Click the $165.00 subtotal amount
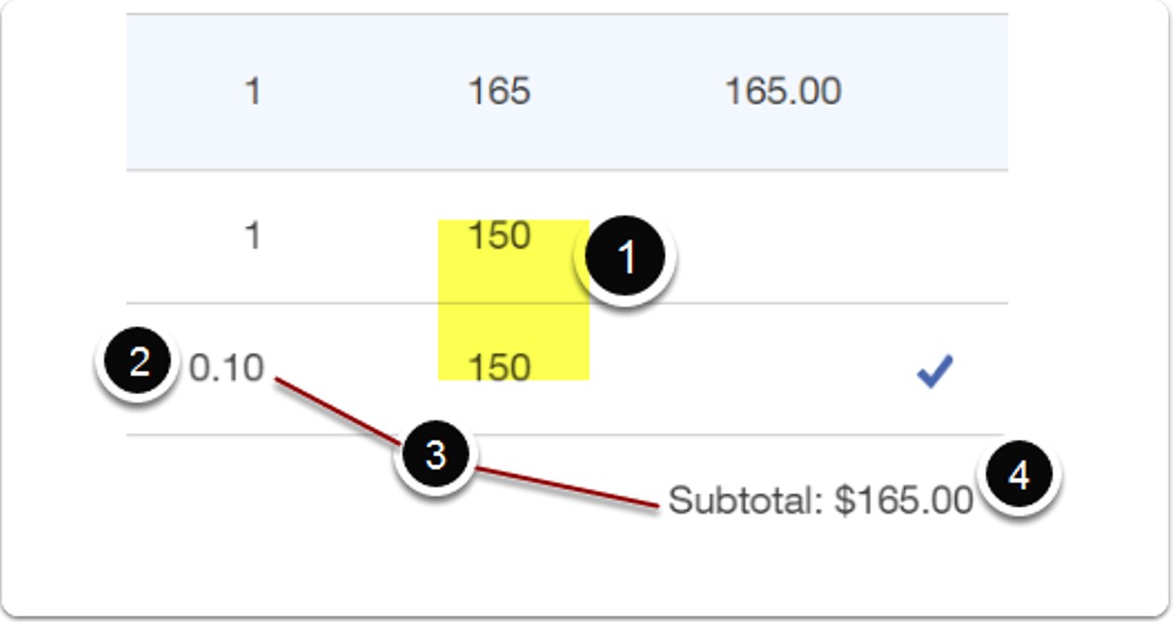The width and height of the screenshot is (1173, 622). [903, 501]
